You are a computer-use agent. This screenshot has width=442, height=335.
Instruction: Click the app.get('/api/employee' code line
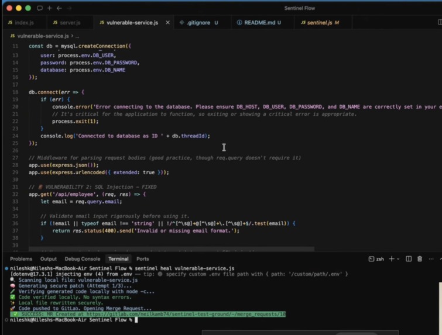(x=87, y=194)
